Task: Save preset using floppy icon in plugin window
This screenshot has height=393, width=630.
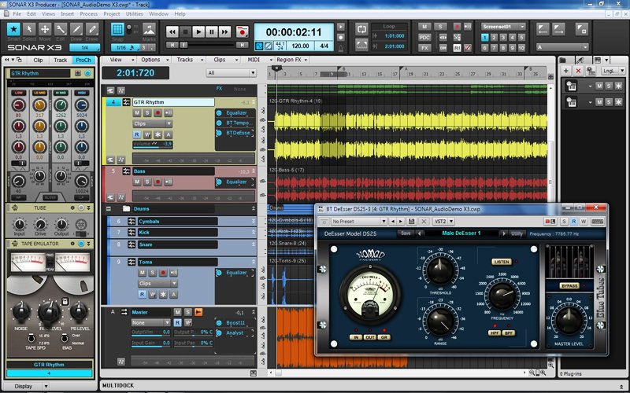Action: tap(411, 222)
